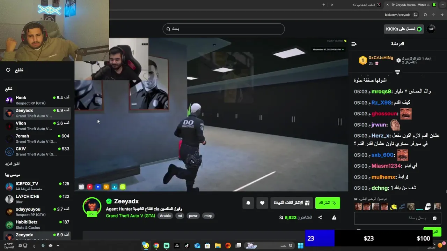Show hidden system tray icons chevron
Viewport: 447px width, 251px height.
coord(58,245)
